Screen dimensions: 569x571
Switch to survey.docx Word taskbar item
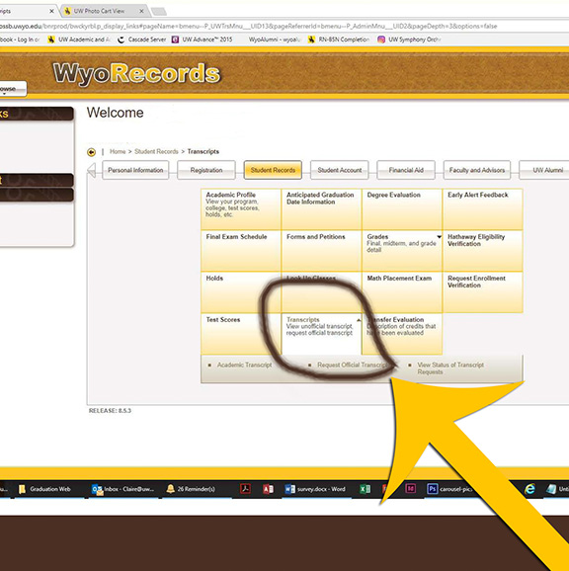315,489
